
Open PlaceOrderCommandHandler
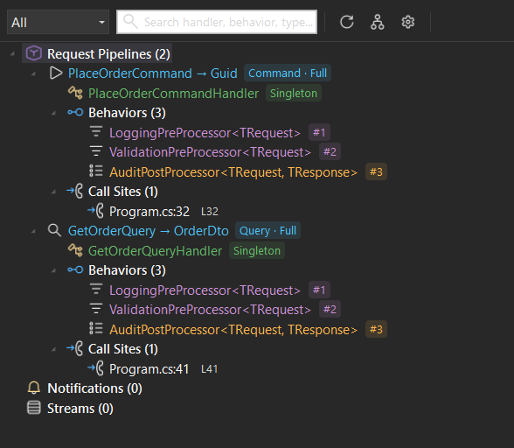click(x=173, y=94)
